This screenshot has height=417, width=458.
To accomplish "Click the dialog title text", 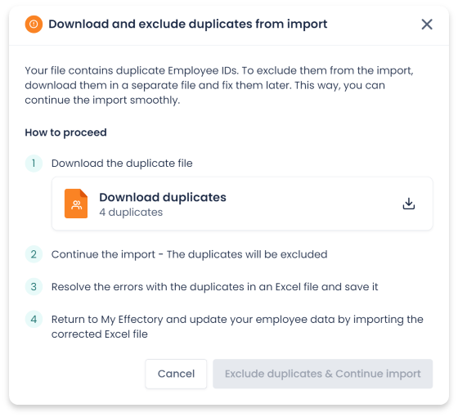I will [188, 25].
